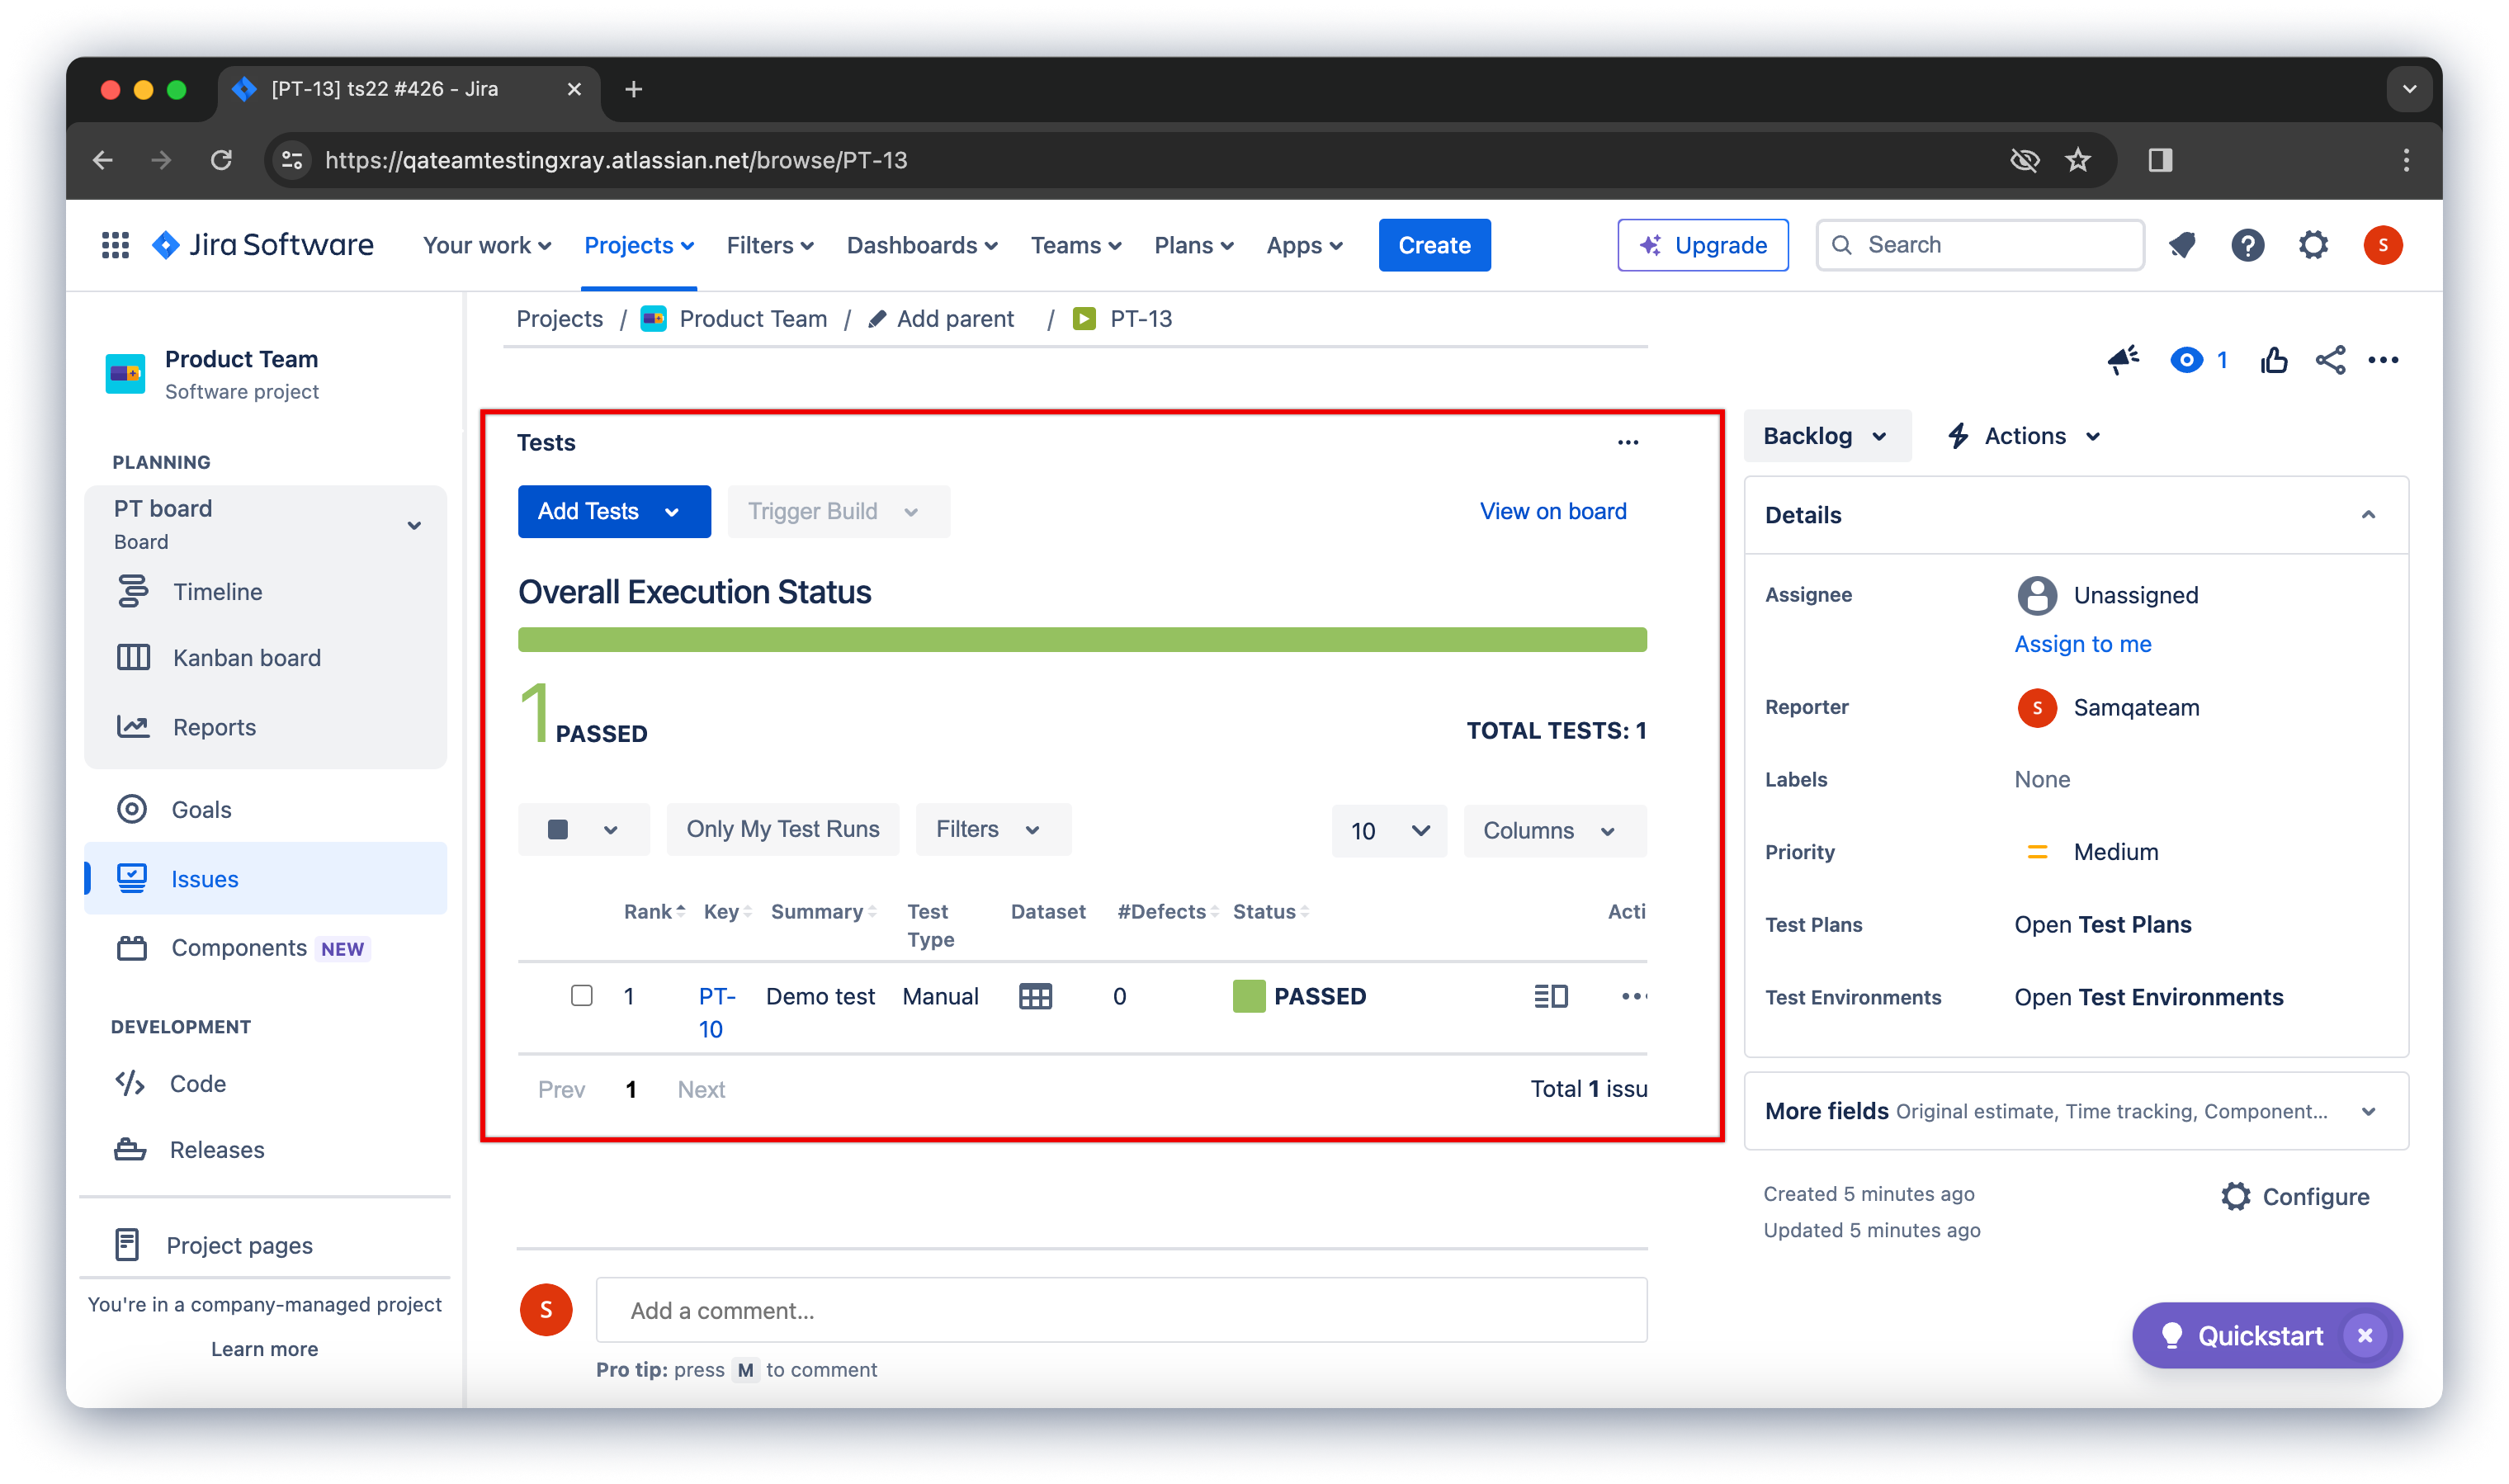Click the give feedback megaphone icon
Image resolution: width=2509 pixels, height=1484 pixels.
[x=2122, y=360]
